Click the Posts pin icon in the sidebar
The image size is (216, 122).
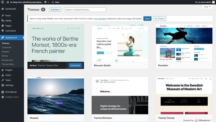click(3, 16)
